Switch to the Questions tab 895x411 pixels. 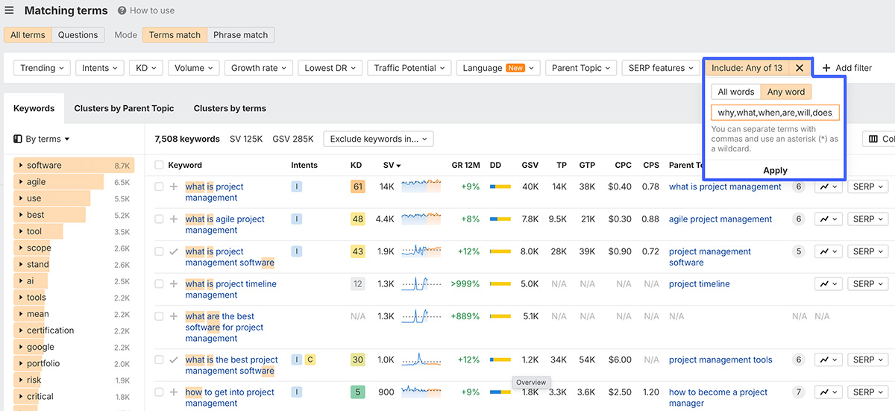78,35
